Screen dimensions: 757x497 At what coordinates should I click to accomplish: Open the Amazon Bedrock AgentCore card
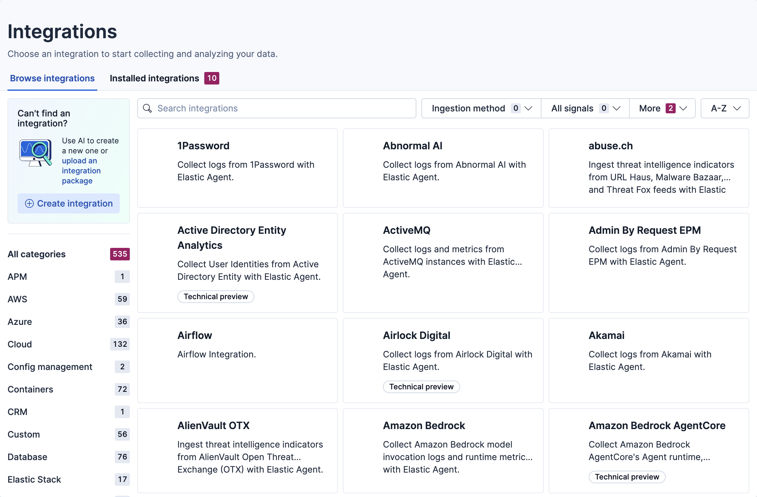coord(649,451)
